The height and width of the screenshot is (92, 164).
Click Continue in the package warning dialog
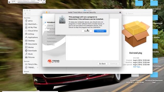click(x=100, y=31)
